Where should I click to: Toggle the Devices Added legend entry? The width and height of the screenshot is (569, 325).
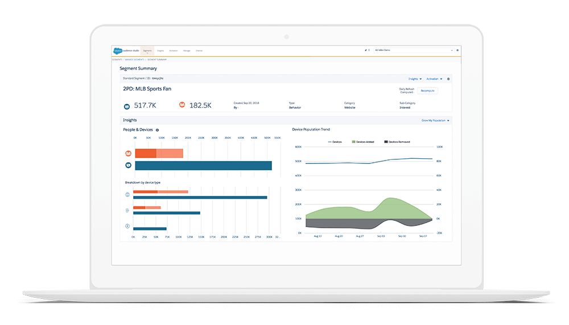pos(363,141)
